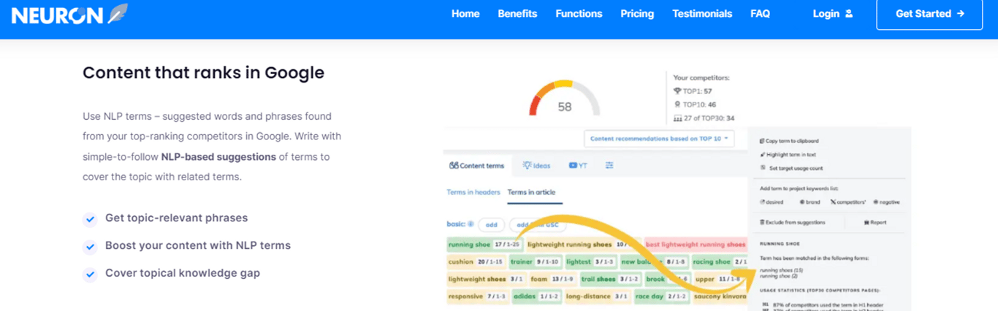Select the competitors' keyword option
This screenshot has width=998, height=311.
[848, 201]
